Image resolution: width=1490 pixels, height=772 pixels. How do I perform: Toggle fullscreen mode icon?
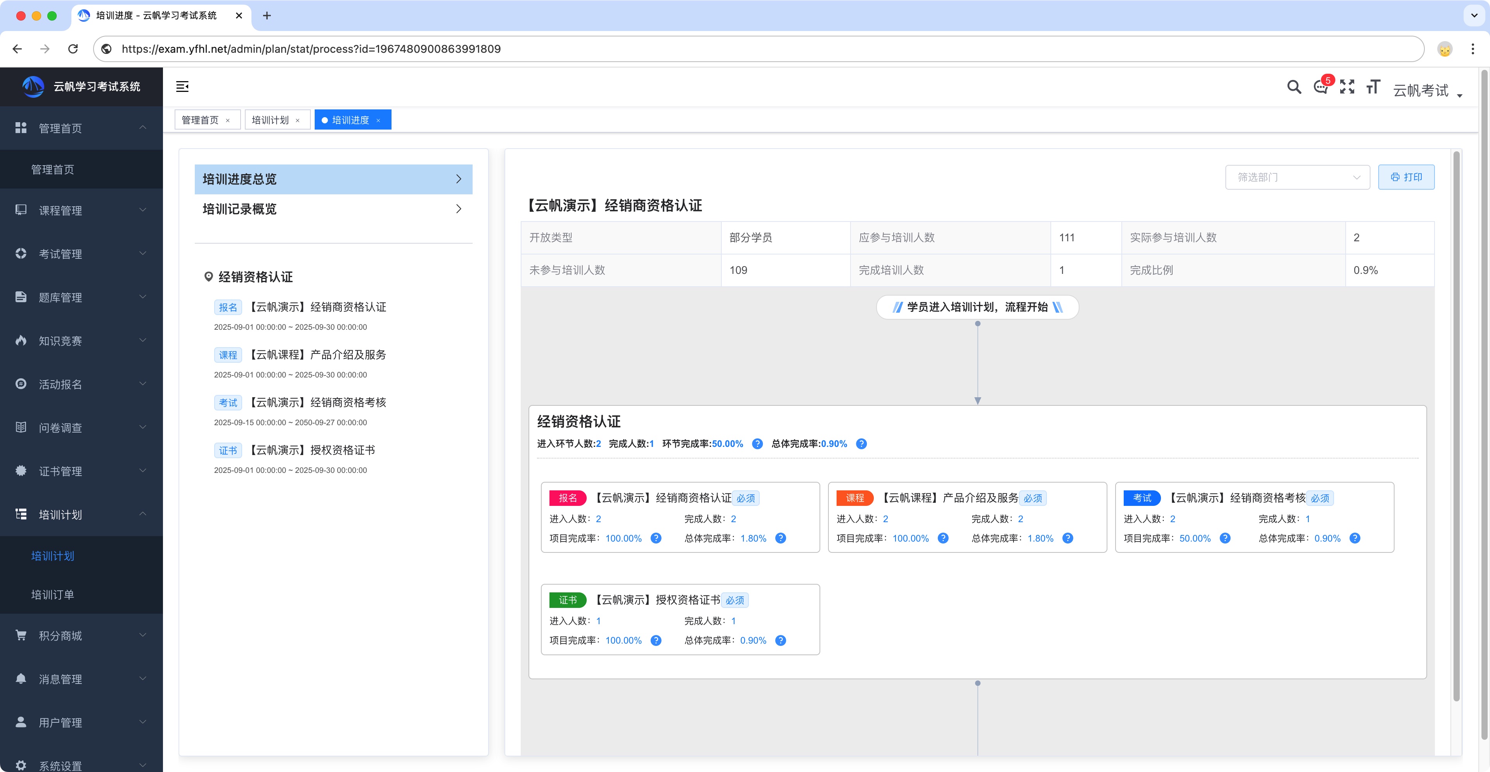(x=1347, y=87)
